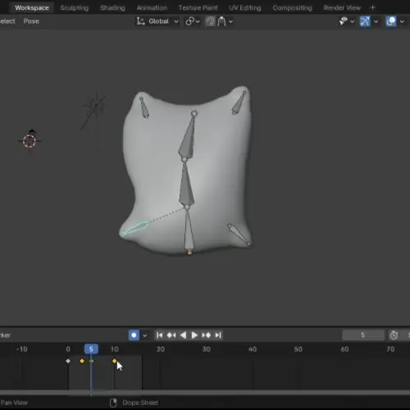The image size is (410, 410).
Task: Click the proportional editing falloff icon
Action: click(x=221, y=21)
